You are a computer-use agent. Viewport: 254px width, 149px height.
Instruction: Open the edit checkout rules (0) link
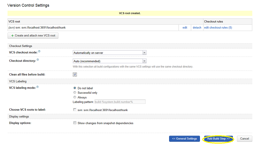(x=218, y=27)
